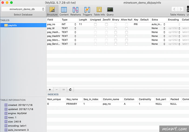Open the Relations view
Viewport: 189px width, 132px height.
click(75, 10)
